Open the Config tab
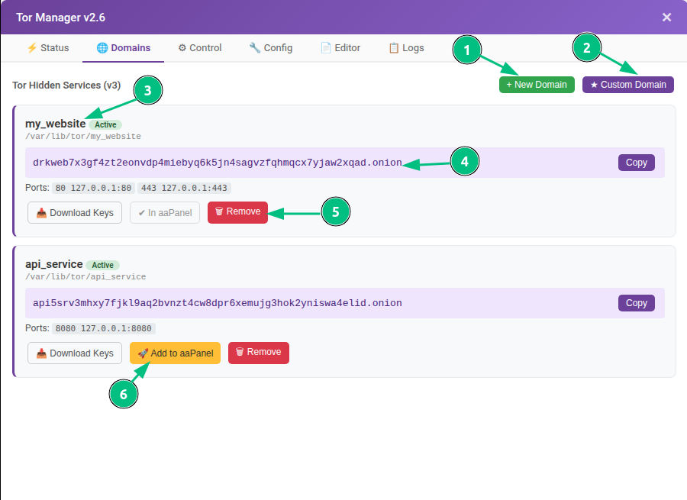The image size is (687, 500). click(271, 48)
